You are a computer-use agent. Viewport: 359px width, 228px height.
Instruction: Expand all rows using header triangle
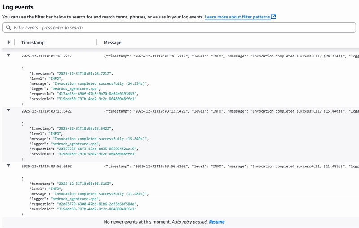(9, 42)
